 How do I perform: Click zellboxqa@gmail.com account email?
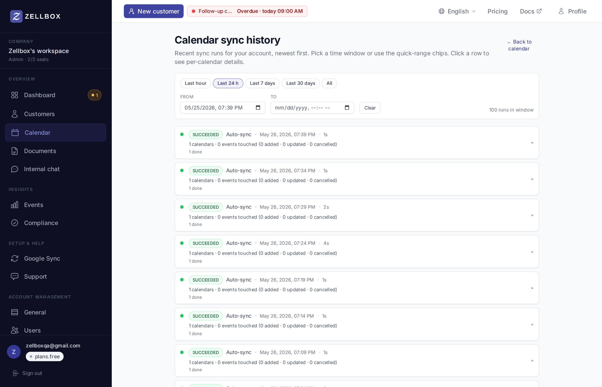click(x=53, y=346)
